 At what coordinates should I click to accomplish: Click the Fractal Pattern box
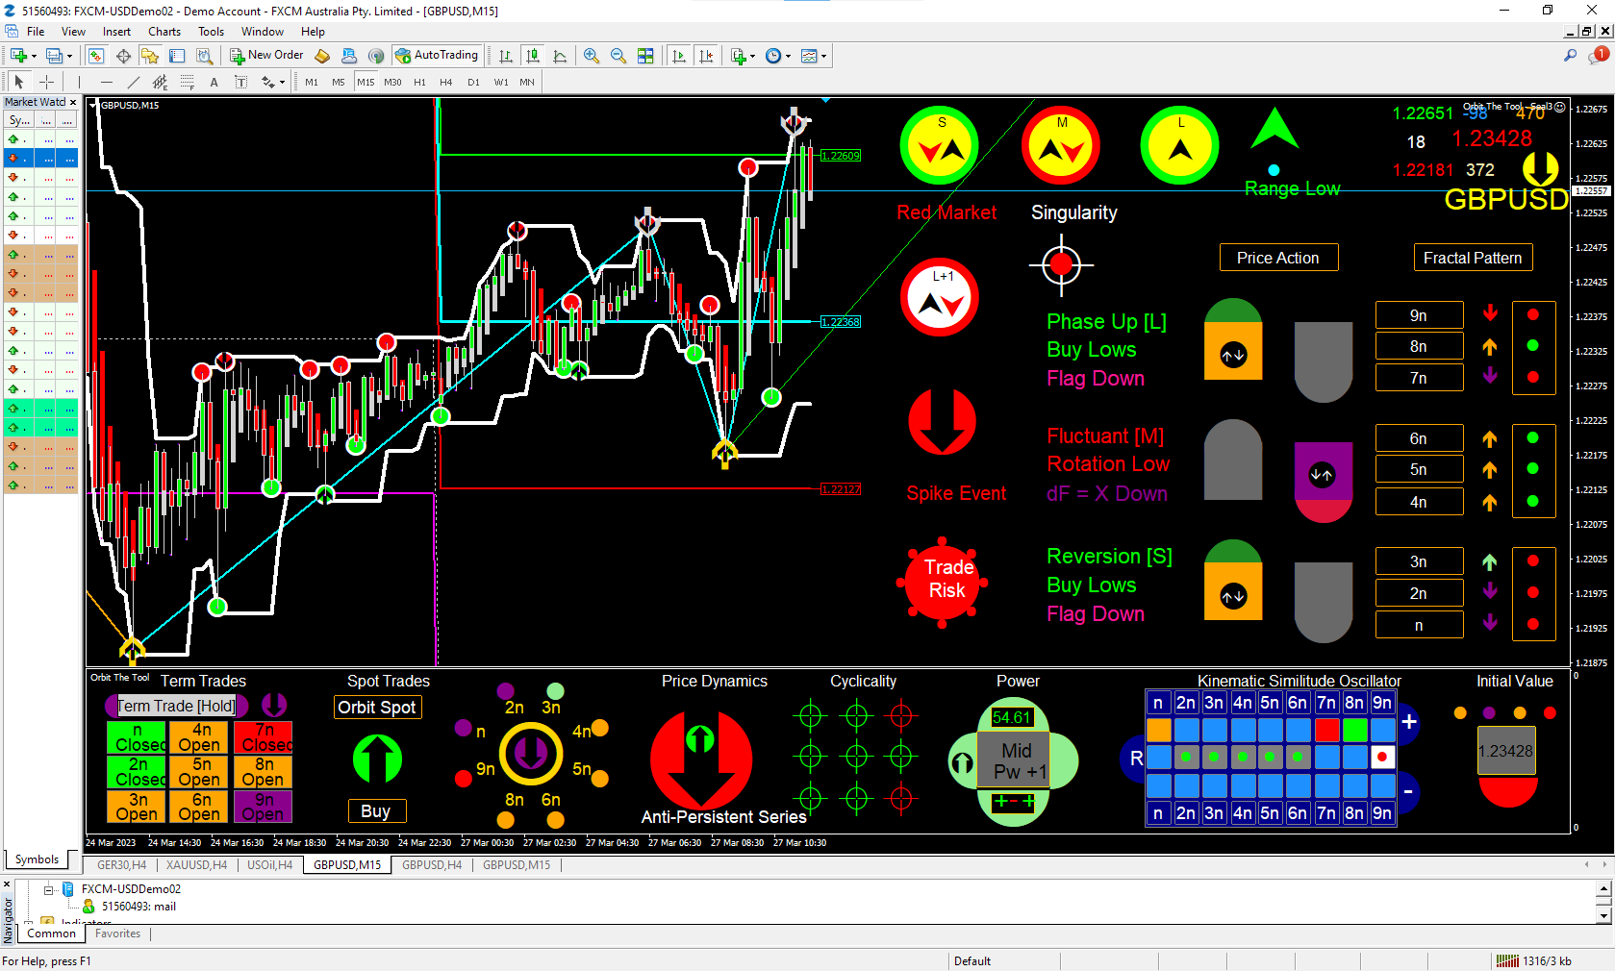tap(1473, 258)
